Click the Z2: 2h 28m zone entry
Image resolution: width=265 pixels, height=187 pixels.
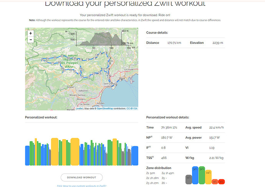pos(152,178)
